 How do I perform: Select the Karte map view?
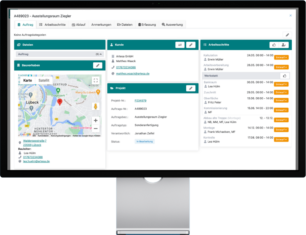(28, 80)
